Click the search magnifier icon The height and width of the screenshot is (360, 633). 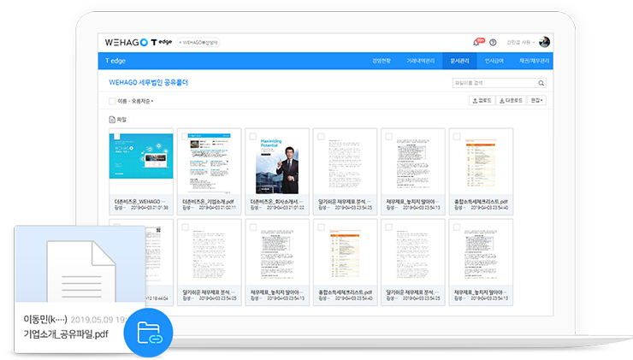(x=542, y=83)
